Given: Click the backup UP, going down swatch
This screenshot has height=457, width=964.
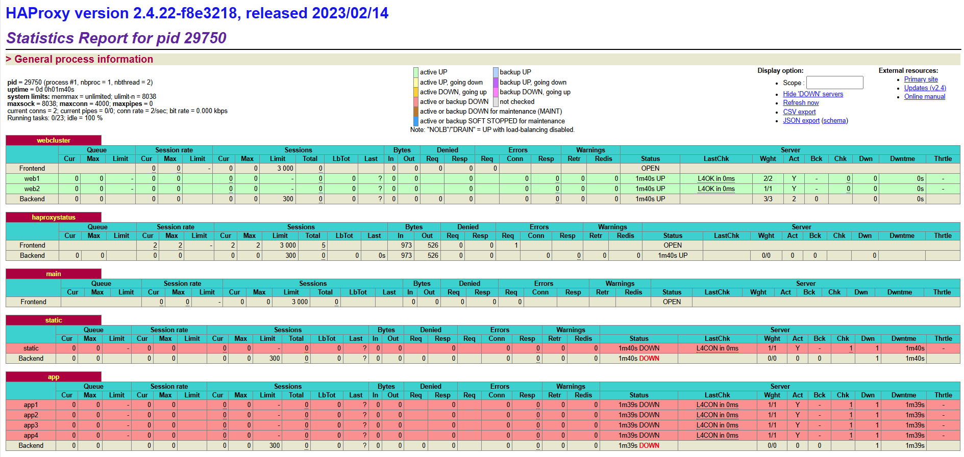Looking at the screenshot, I should pos(496,82).
